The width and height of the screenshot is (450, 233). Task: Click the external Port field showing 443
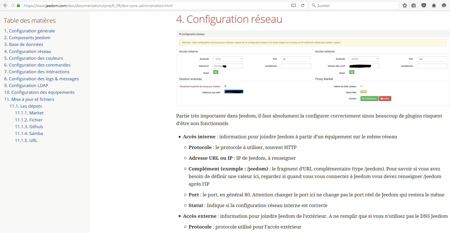[432, 59]
